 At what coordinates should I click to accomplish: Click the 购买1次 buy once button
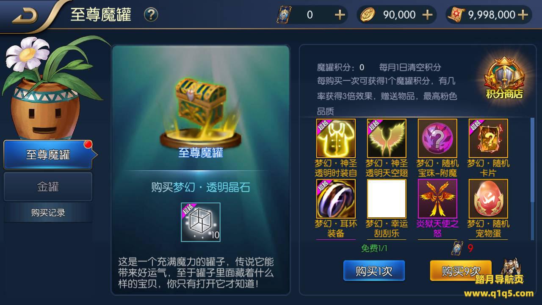click(x=374, y=271)
